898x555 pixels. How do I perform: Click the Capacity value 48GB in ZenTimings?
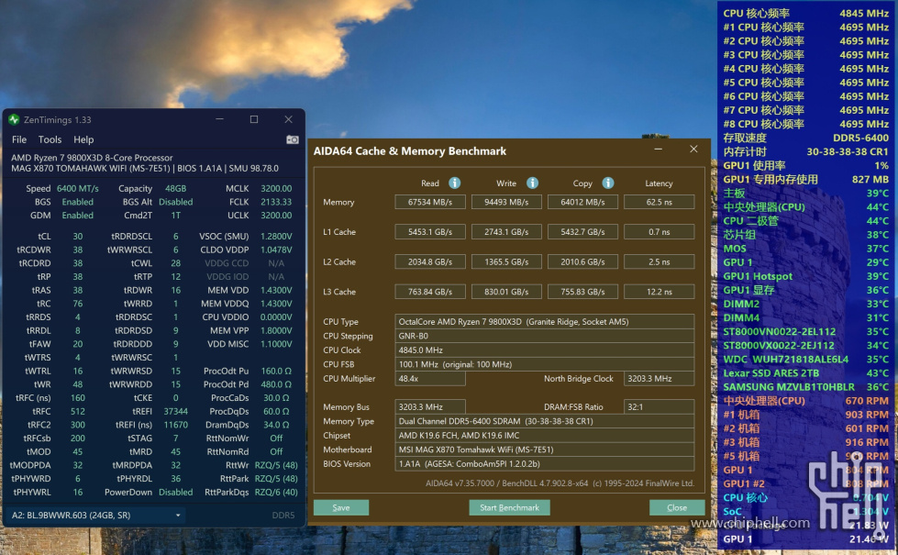[x=176, y=188]
